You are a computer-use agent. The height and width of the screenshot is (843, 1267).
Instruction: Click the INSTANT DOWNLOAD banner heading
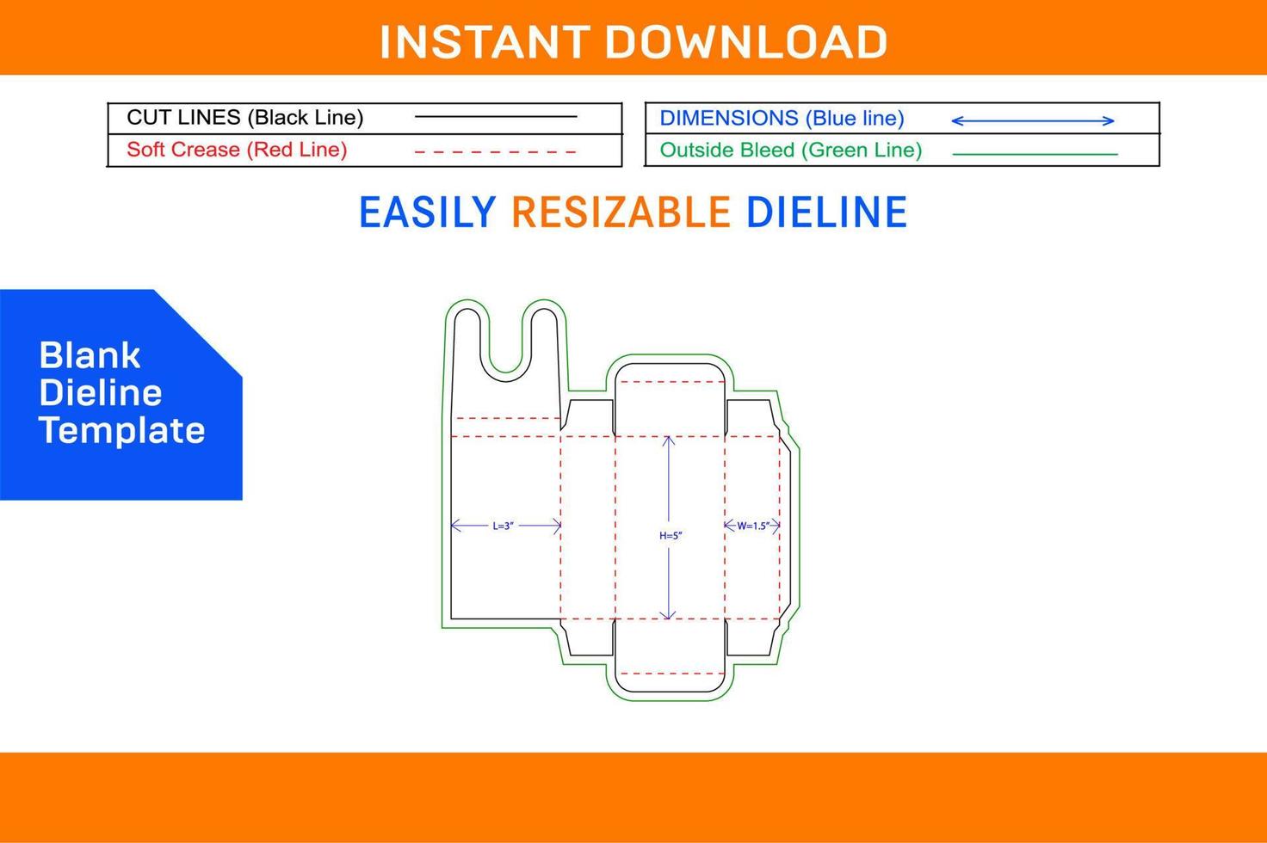click(x=633, y=42)
